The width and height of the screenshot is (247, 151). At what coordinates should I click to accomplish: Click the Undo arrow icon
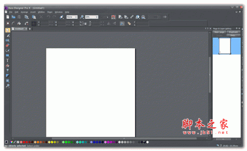pos(48,17)
